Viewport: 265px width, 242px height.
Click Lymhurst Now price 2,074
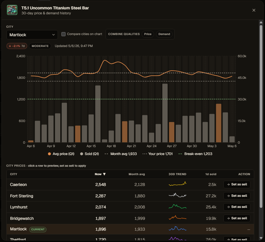[x=101, y=207]
